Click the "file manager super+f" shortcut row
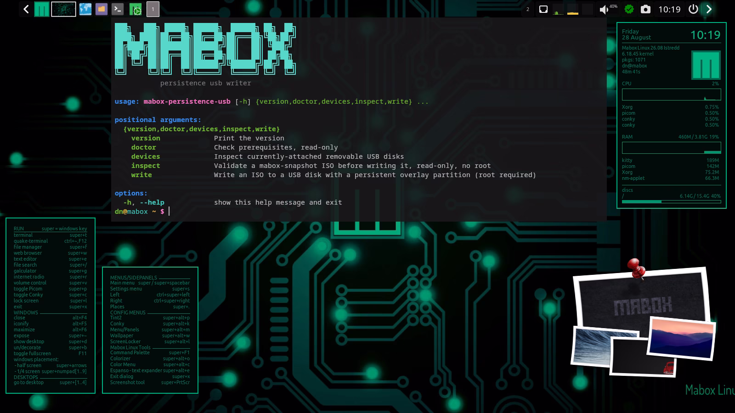Image resolution: width=735 pixels, height=413 pixels. click(50, 247)
